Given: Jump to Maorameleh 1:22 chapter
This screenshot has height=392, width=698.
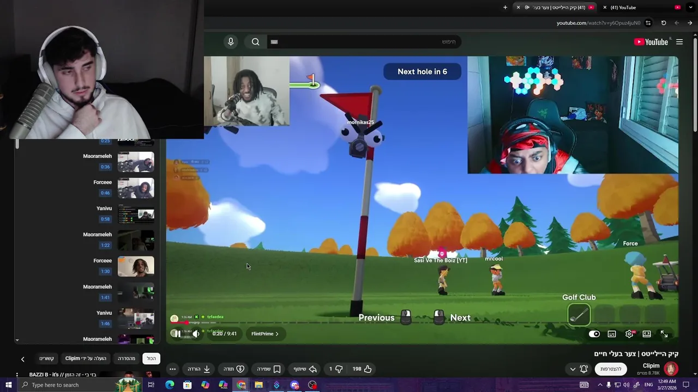Looking at the screenshot, I should (87, 240).
